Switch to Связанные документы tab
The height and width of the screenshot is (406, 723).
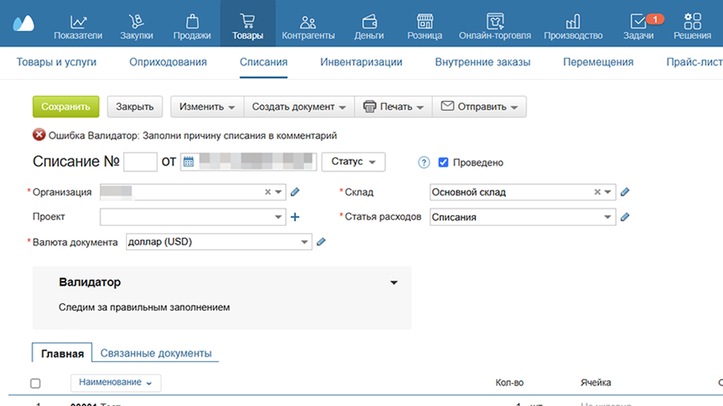pos(156,354)
